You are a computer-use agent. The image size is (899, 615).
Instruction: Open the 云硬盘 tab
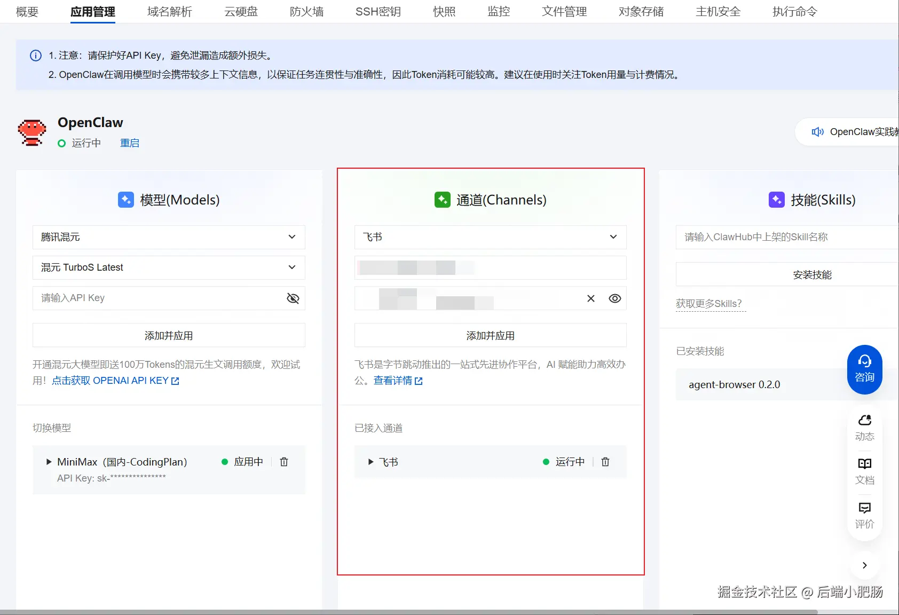click(241, 12)
